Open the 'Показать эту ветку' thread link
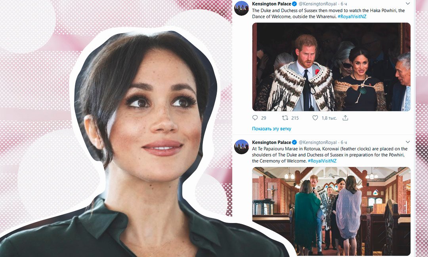The image size is (428, 257). click(271, 129)
